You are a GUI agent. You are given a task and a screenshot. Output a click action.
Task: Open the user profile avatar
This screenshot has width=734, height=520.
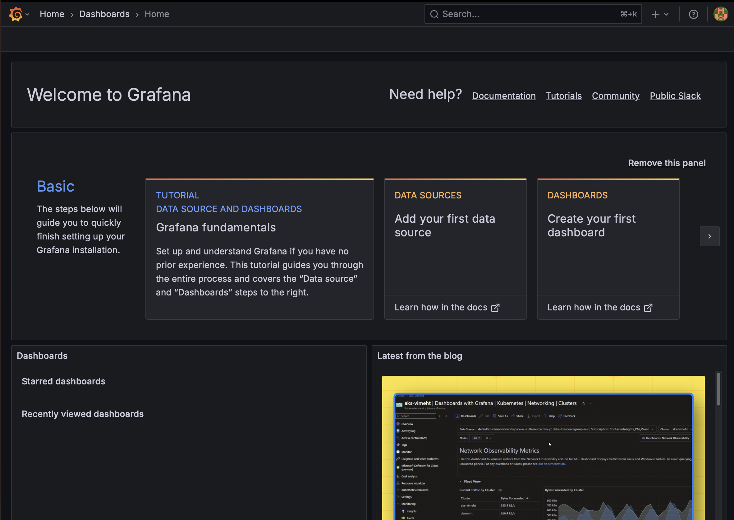coord(721,14)
